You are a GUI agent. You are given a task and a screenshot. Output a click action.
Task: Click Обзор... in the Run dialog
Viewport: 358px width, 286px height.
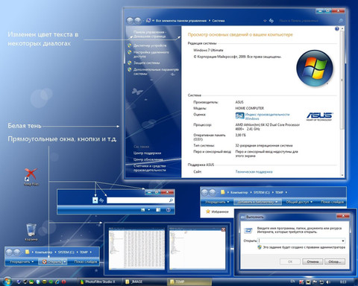tap(335, 261)
